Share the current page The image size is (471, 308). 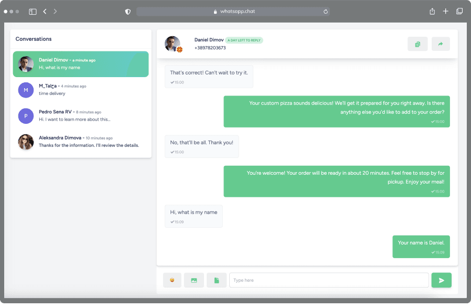432,10
